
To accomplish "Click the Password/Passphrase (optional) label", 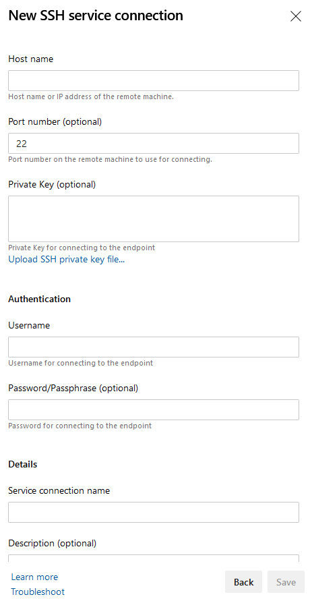I will point(73,388).
